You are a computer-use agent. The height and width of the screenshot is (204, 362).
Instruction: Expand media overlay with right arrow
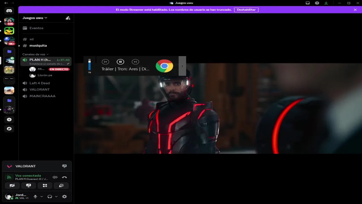pos(182,66)
